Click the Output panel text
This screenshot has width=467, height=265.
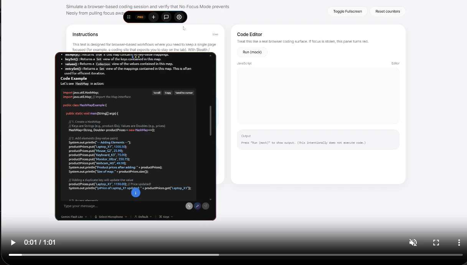[x=303, y=143]
